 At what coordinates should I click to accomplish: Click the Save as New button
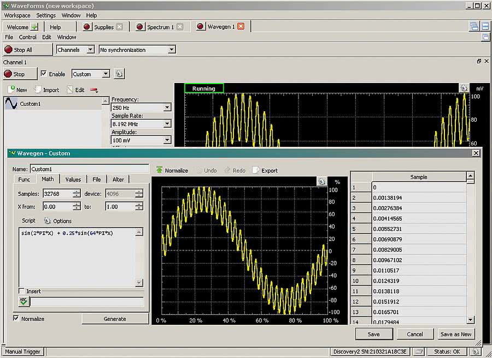(456, 334)
